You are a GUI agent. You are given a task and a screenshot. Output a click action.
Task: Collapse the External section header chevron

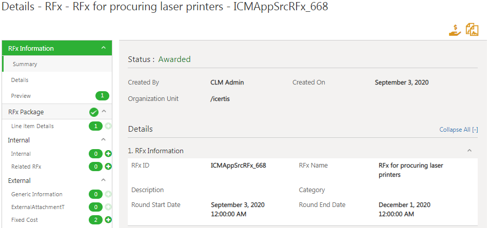tap(104, 180)
